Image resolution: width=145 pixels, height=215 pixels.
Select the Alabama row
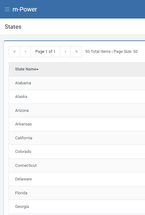77,83
